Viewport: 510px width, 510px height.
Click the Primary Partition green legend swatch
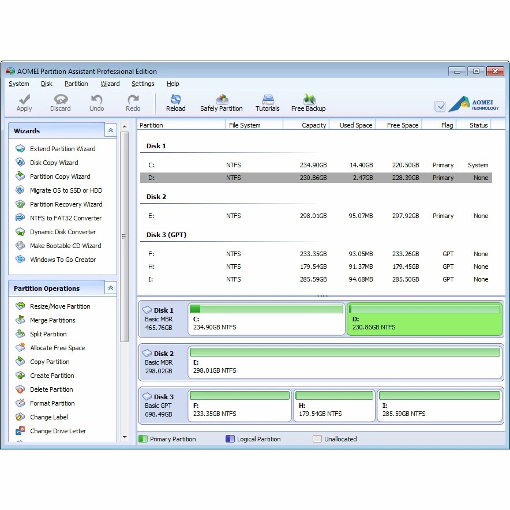tap(143, 439)
